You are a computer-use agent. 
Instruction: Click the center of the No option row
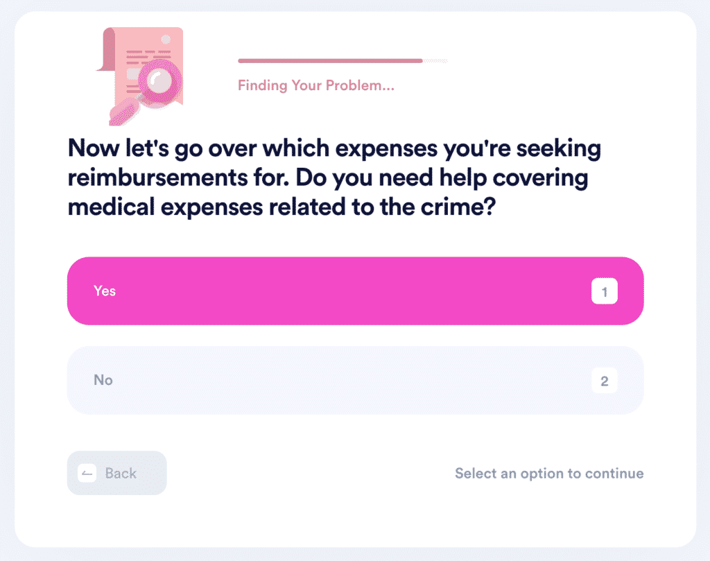[x=355, y=380]
